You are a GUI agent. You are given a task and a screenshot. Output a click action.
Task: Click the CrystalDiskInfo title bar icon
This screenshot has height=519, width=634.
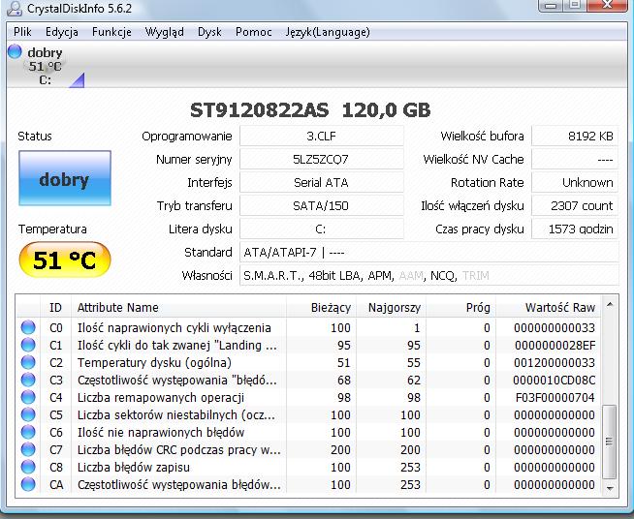[x=15, y=8]
